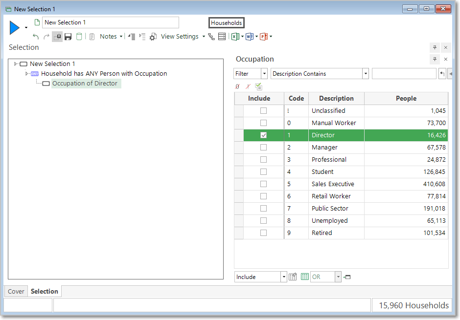Viewport: 460px width, 320px height.
Task: Click the Households button at the top
Action: click(x=226, y=23)
